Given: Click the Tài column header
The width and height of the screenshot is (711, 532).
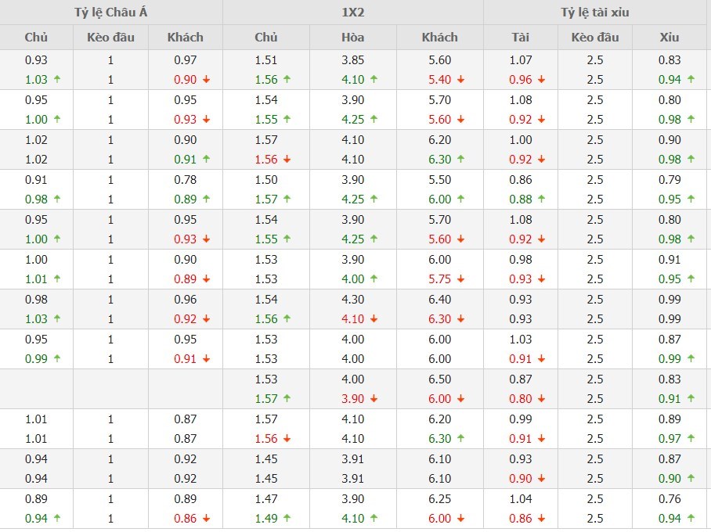Looking at the screenshot, I should click(x=521, y=37).
